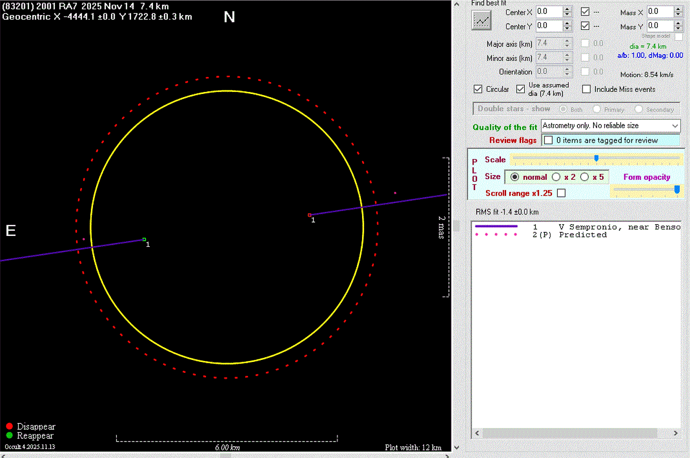Uncheck the Circular checkbox
The image size is (690, 458).
pos(478,89)
